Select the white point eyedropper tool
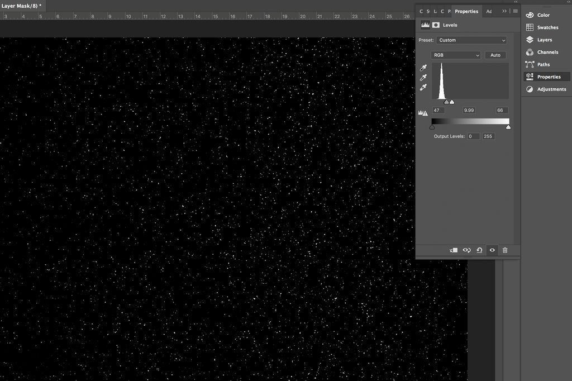 (423, 87)
